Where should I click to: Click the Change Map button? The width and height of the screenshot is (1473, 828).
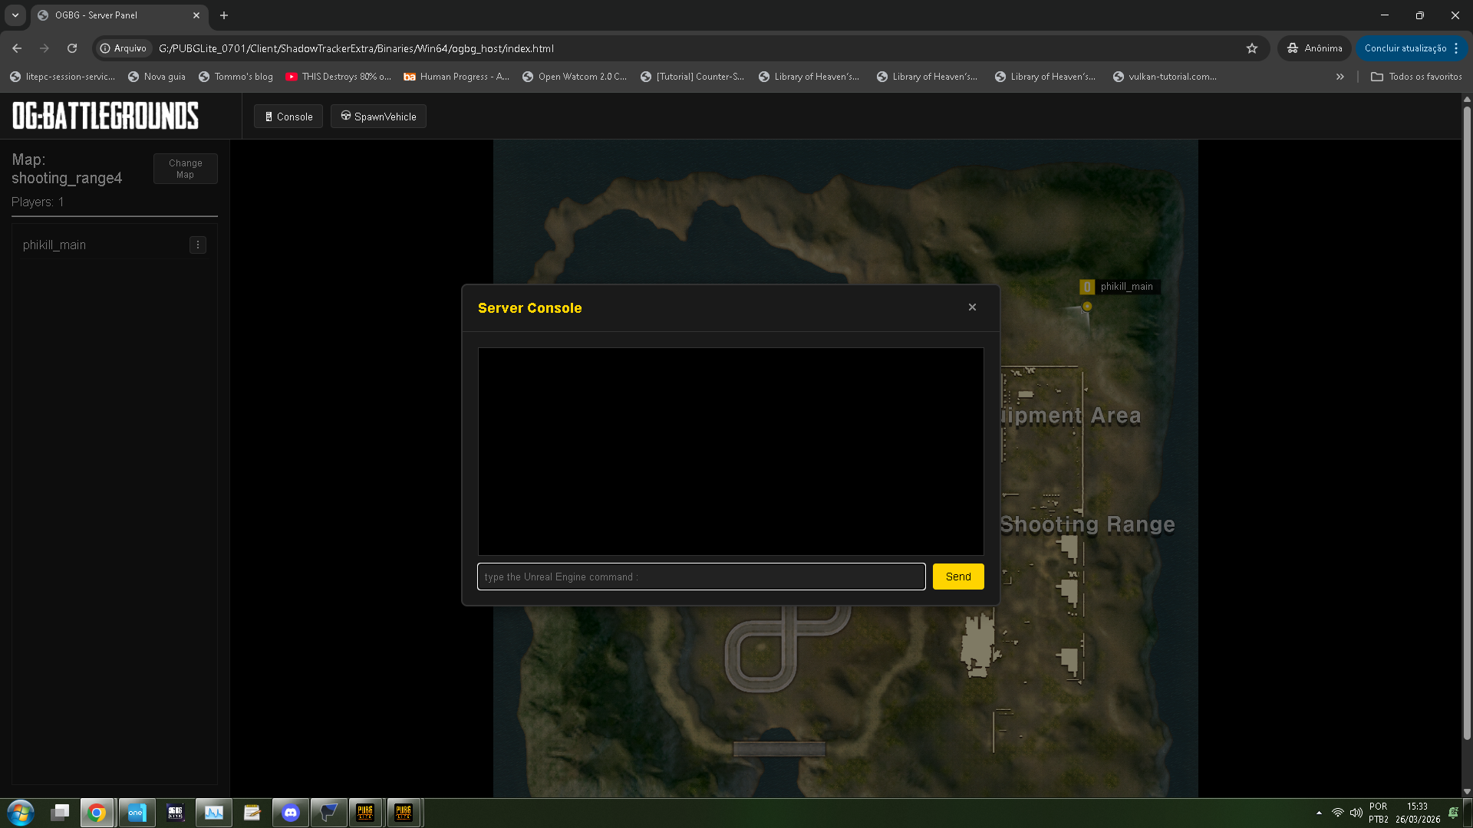click(186, 169)
